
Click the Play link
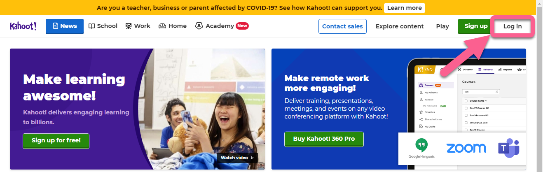pyautogui.click(x=442, y=26)
